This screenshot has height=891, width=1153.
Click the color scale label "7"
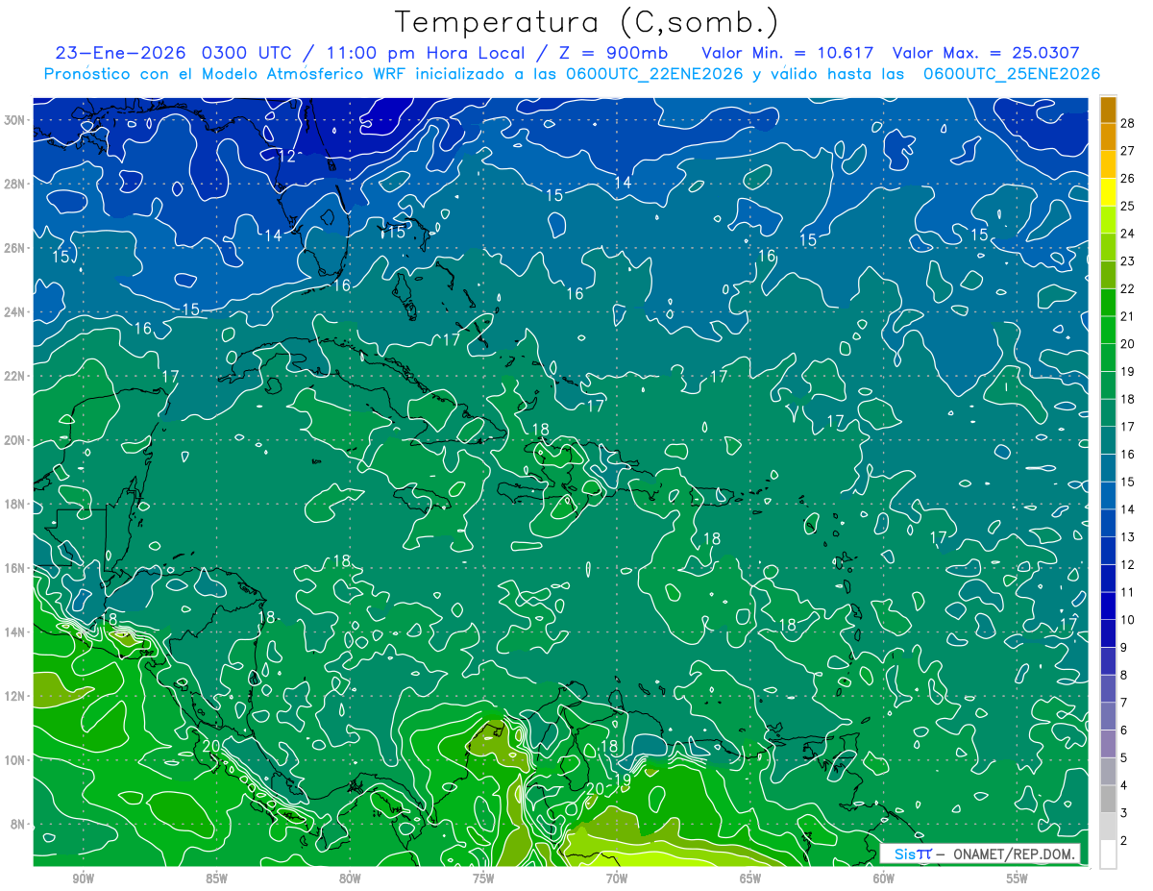1124,704
